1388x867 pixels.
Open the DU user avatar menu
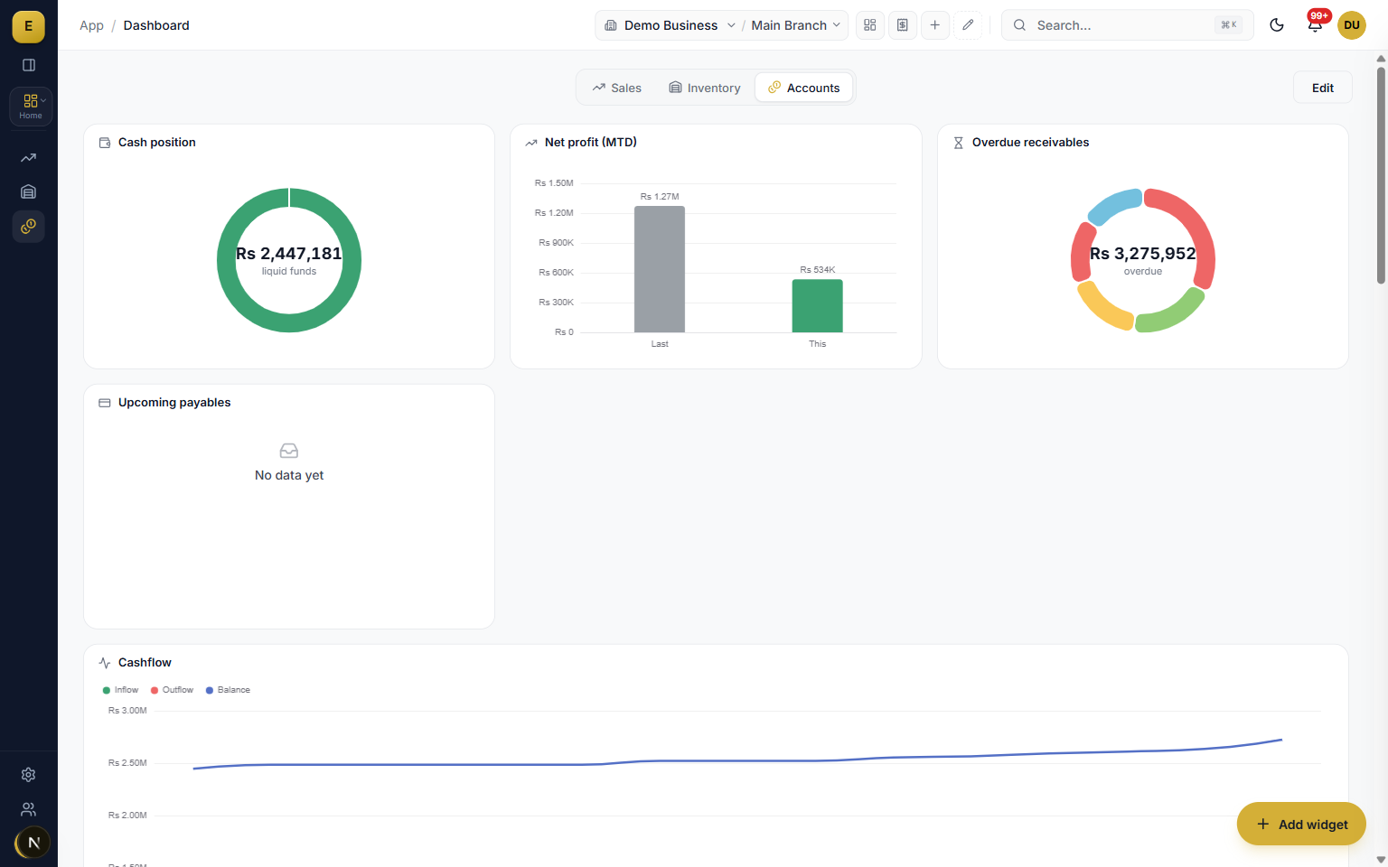point(1352,25)
